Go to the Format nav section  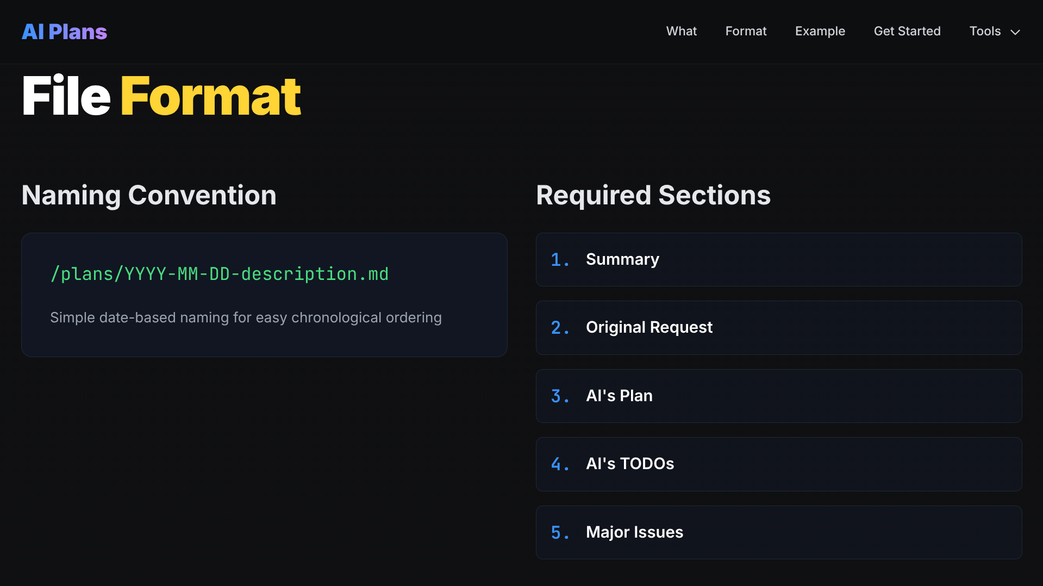(746, 31)
